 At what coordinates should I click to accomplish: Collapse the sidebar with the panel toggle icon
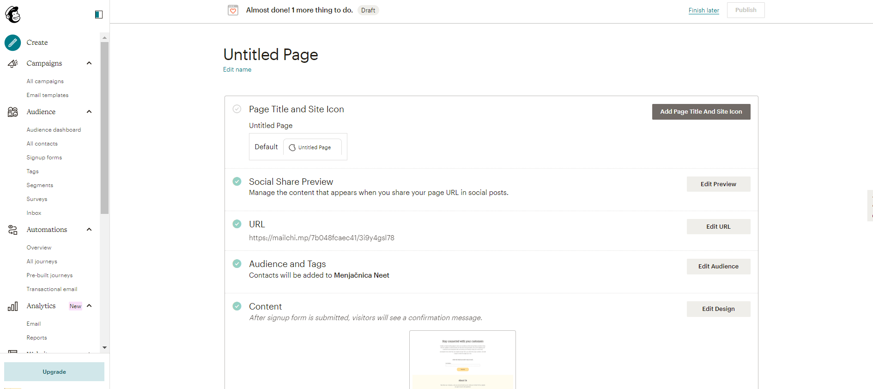[98, 15]
